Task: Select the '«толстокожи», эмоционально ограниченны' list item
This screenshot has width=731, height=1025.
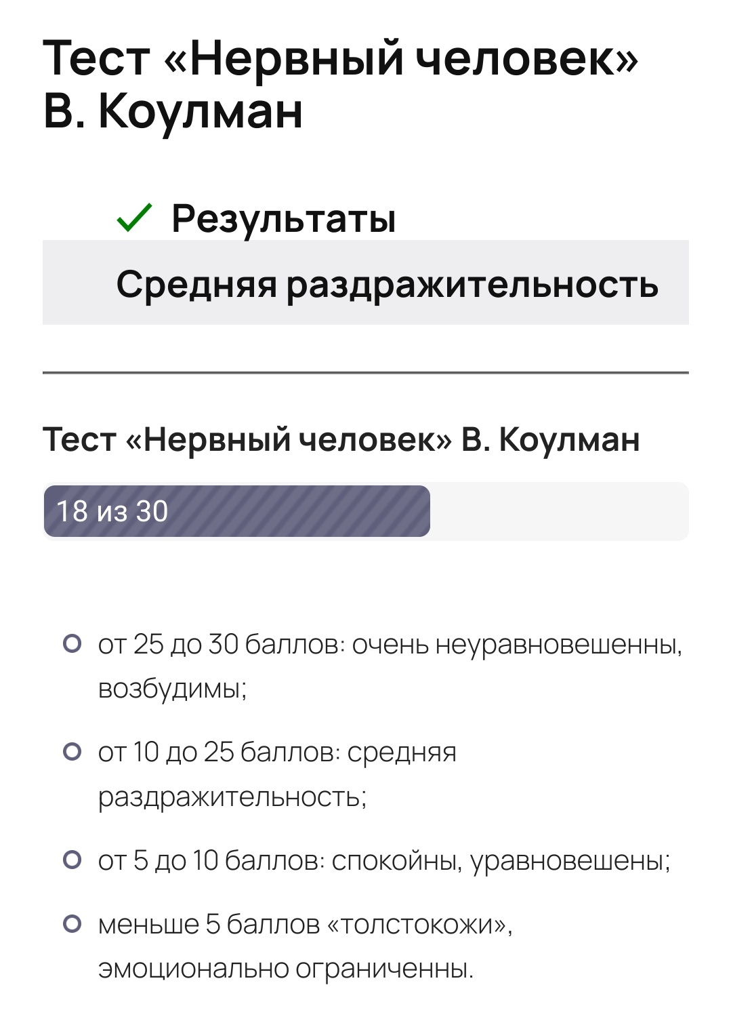Action: point(306,946)
